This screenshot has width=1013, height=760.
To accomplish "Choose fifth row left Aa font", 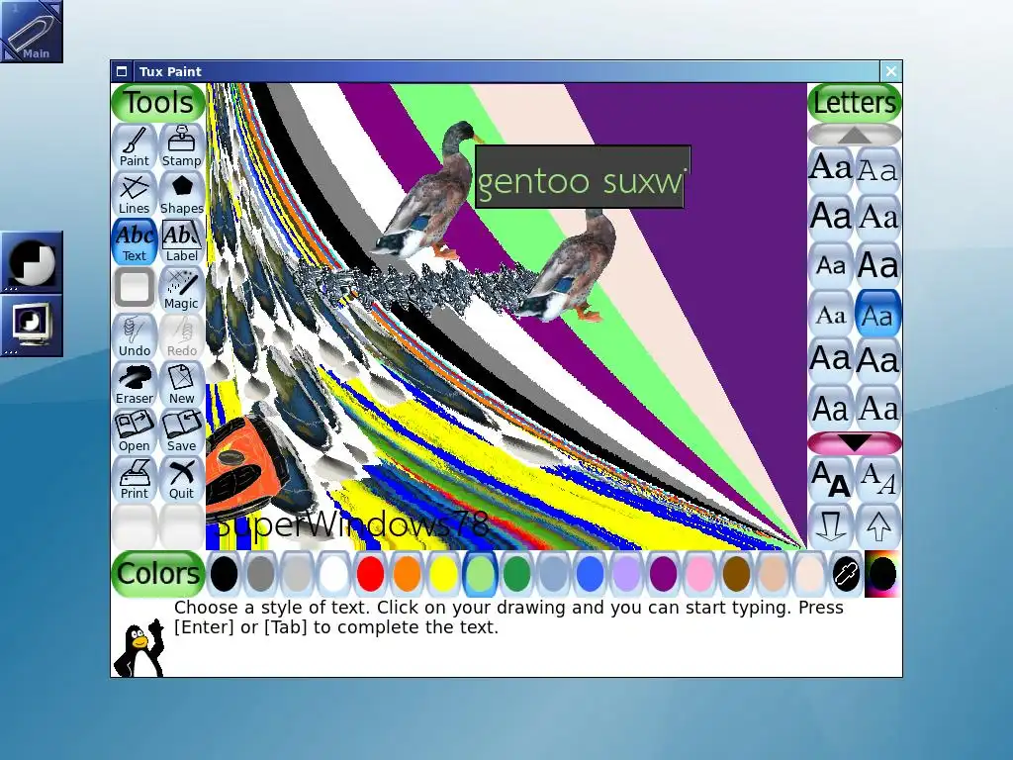I will (831, 360).
